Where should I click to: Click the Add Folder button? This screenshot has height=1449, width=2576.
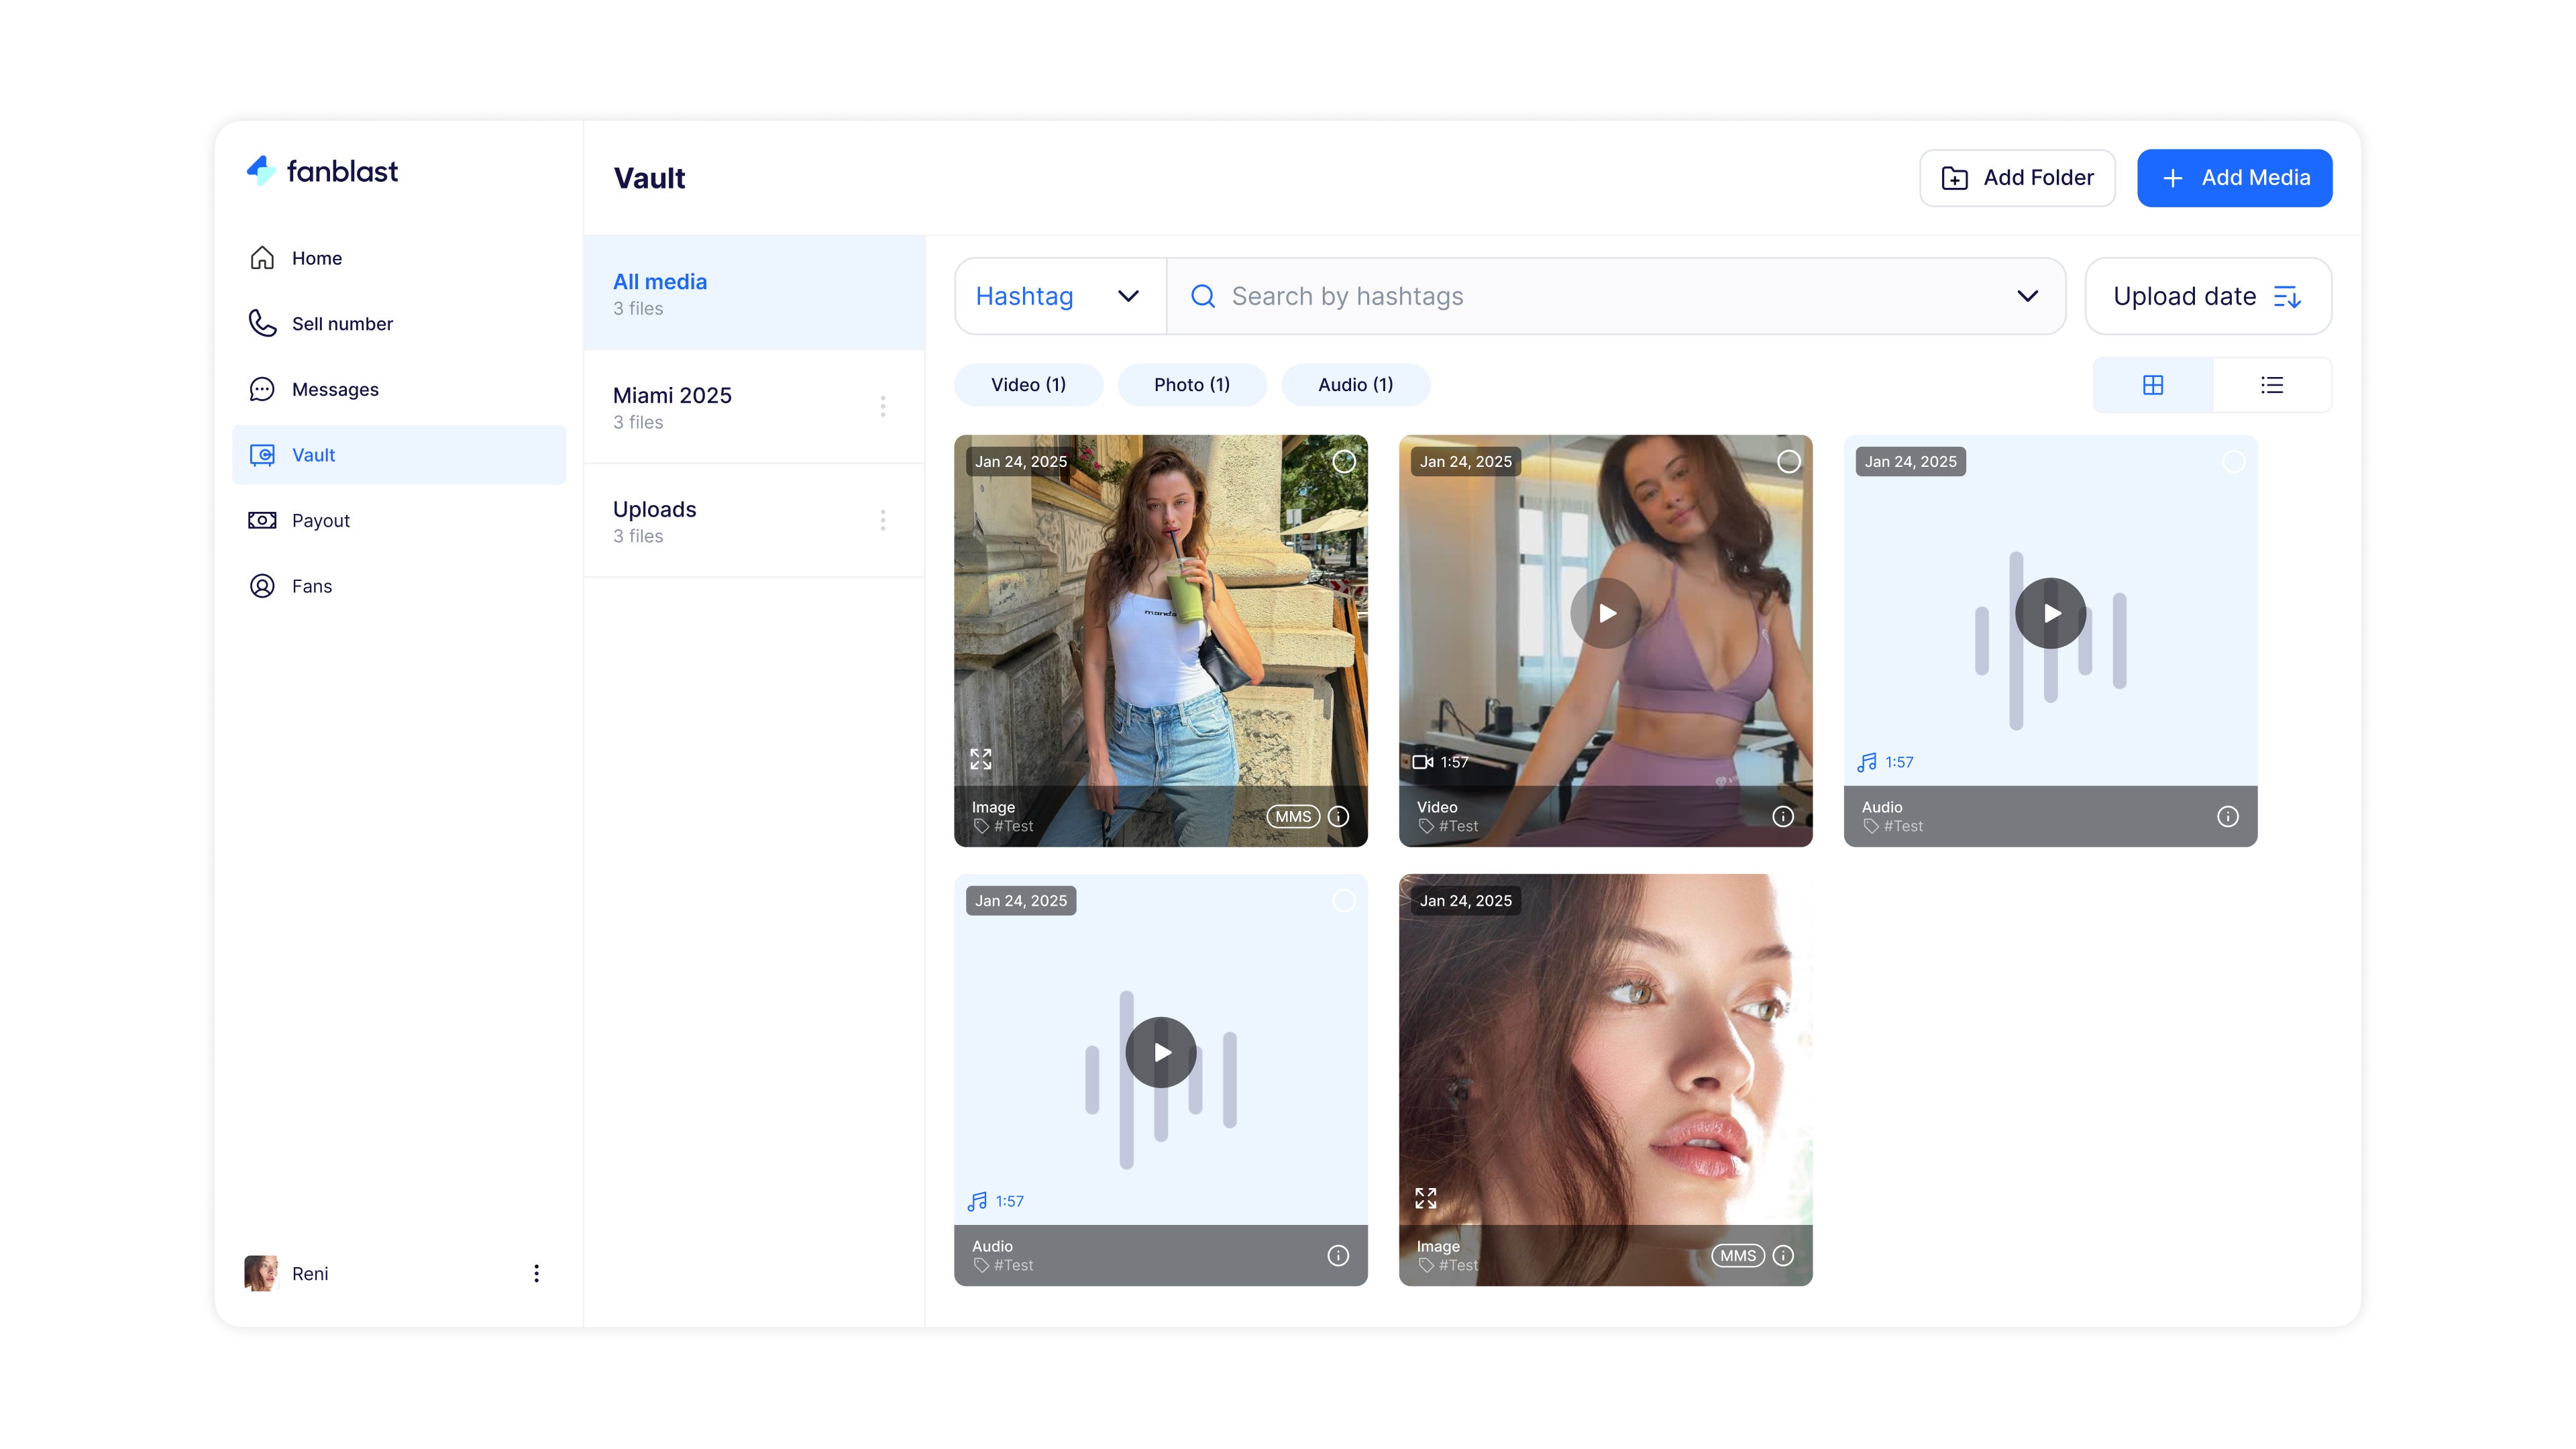(x=2016, y=177)
